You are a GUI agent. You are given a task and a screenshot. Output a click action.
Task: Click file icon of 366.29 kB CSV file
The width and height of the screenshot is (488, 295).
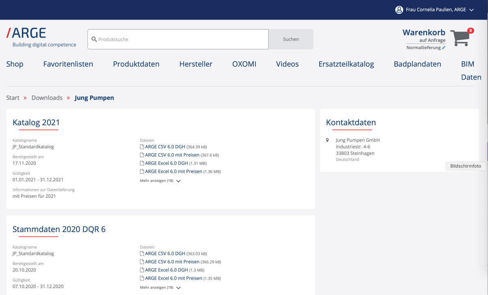(142, 262)
